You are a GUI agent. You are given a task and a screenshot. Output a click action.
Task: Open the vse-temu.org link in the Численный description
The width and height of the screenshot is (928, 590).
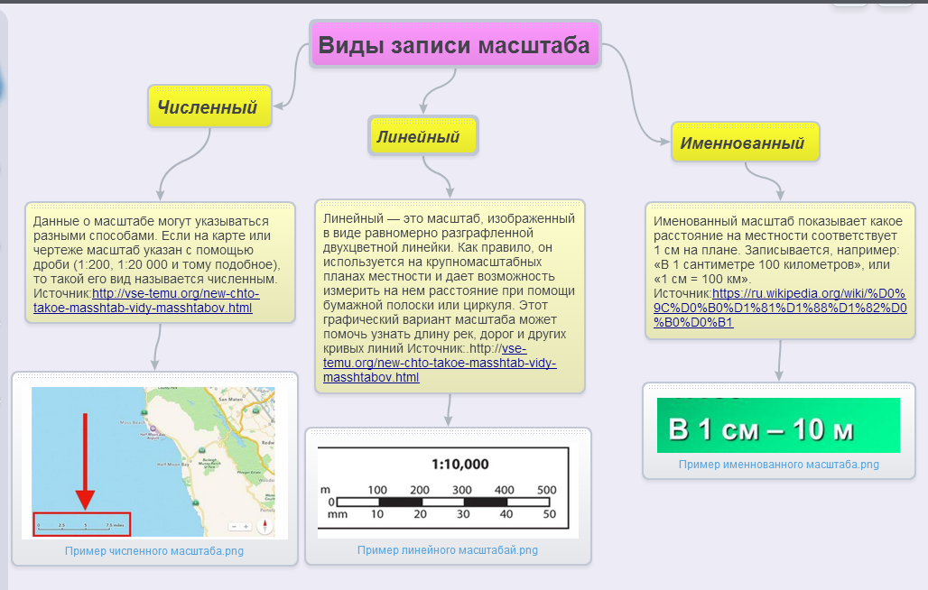click(146, 301)
